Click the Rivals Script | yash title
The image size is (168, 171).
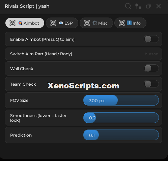point(27,6)
